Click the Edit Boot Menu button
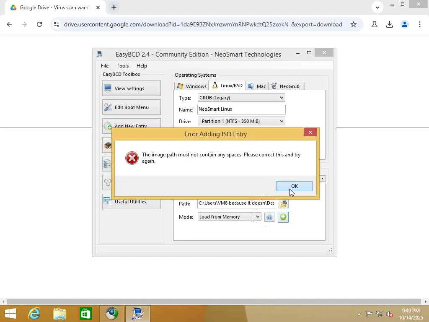This screenshot has height=322, width=429. pos(131,107)
